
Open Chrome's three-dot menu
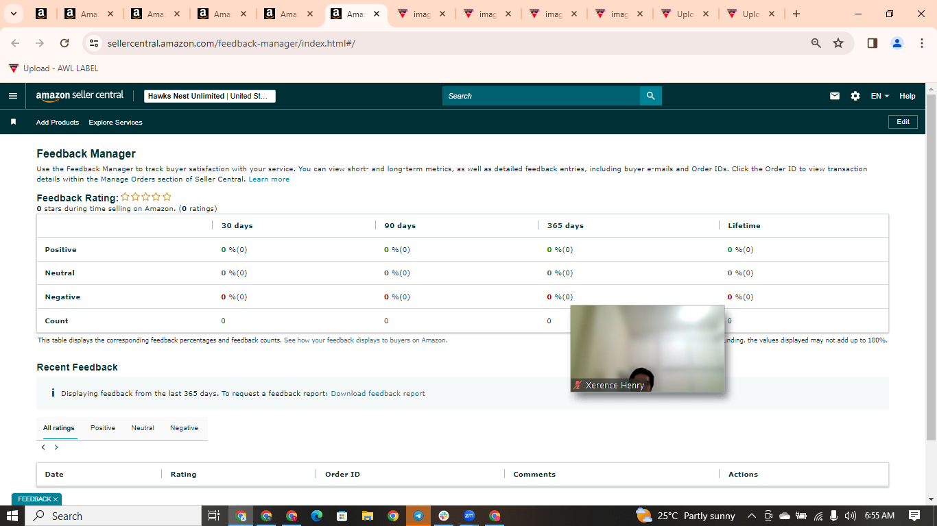tap(921, 43)
